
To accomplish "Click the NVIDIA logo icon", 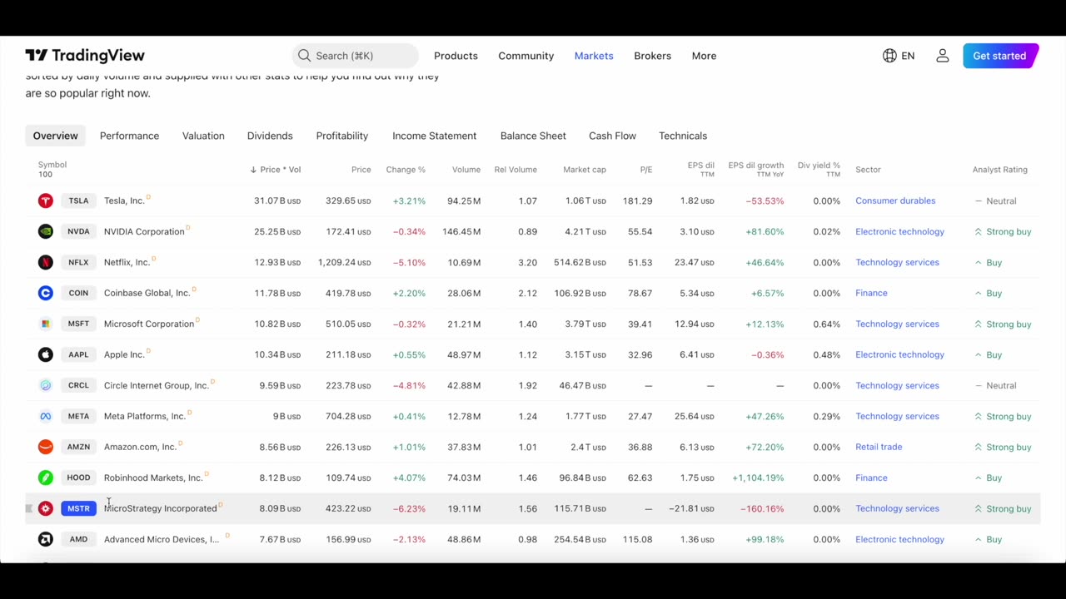I will coord(46,231).
